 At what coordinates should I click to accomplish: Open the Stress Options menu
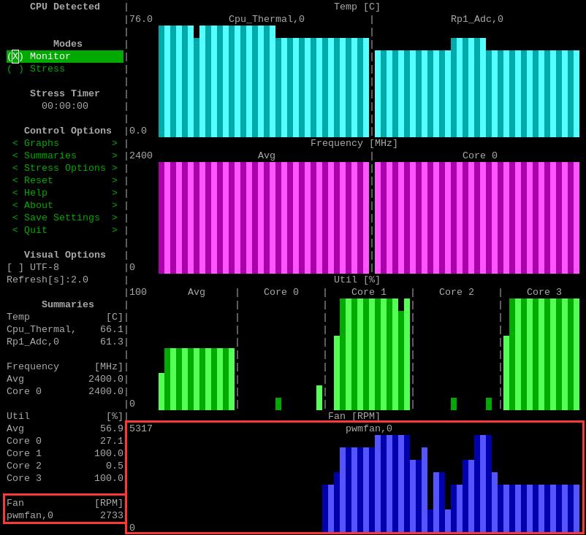pos(64,168)
